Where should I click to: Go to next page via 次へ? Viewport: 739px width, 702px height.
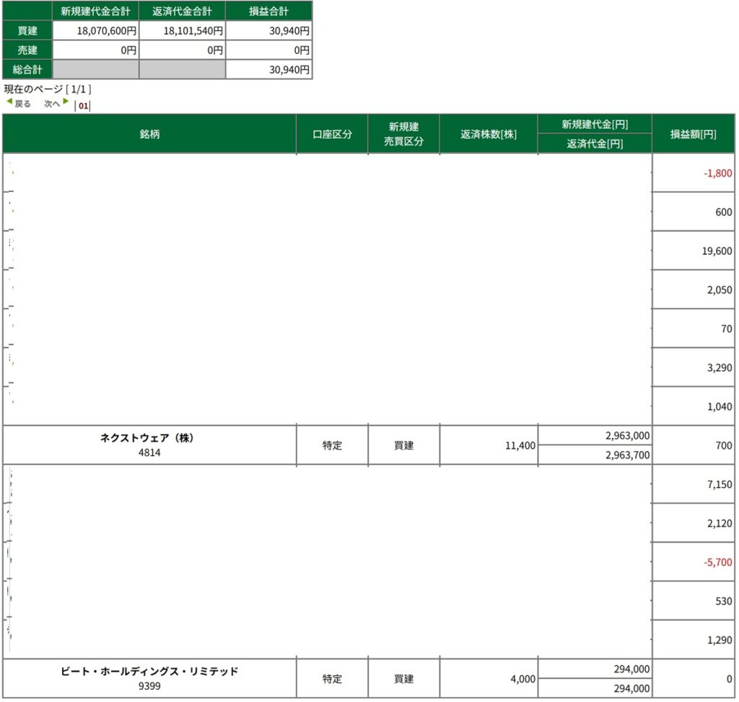(x=51, y=104)
